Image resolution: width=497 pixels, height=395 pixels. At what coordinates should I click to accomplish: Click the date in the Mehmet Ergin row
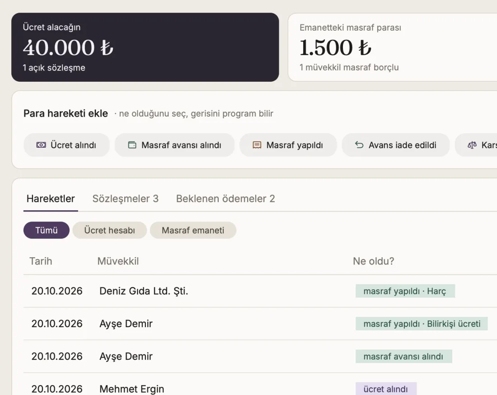tap(57, 389)
